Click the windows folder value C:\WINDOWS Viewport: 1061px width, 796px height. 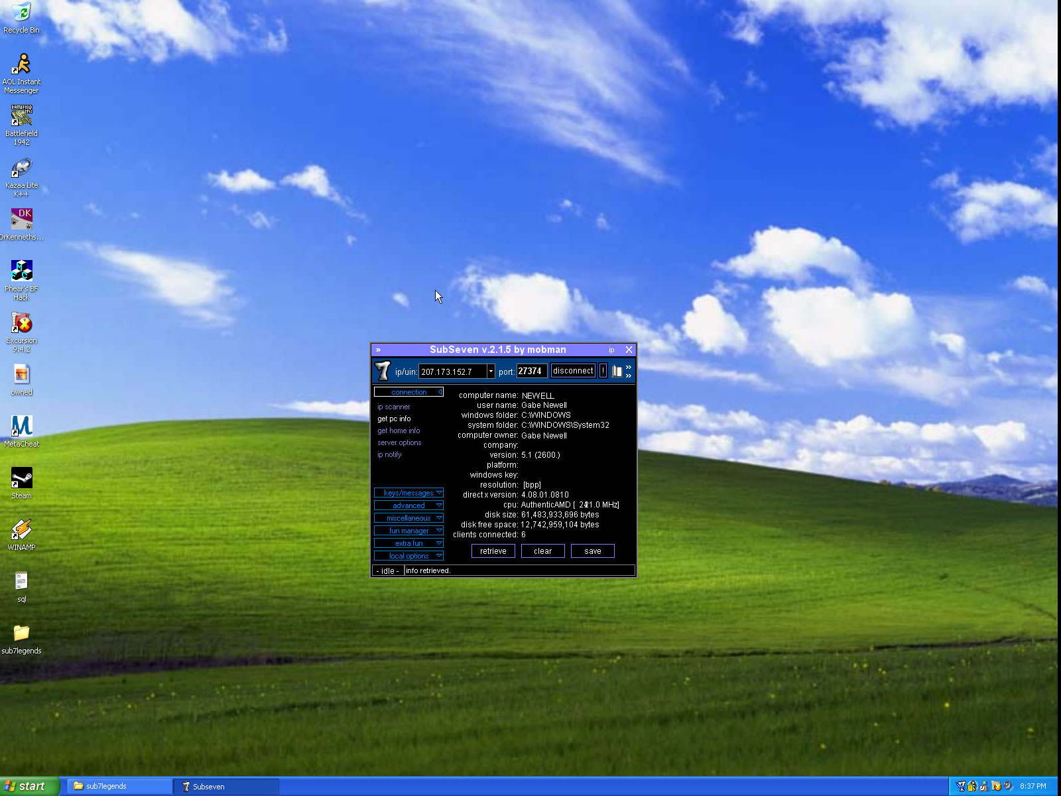click(546, 415)
